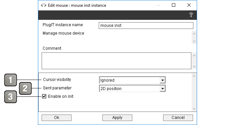235x125 pixels.
Task: Confirm with the Ok button
Action: point(56,118)
